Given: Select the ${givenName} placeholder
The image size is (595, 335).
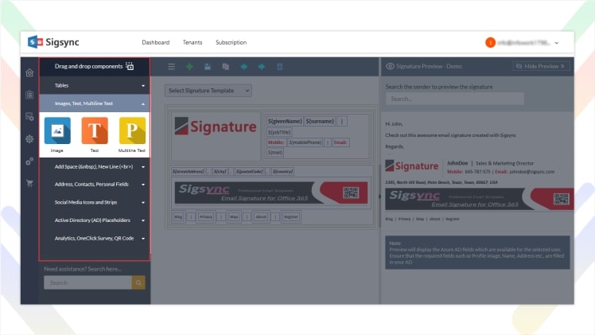Looking at the screenshot, I should pyautogui.click(x=285, y=122).
